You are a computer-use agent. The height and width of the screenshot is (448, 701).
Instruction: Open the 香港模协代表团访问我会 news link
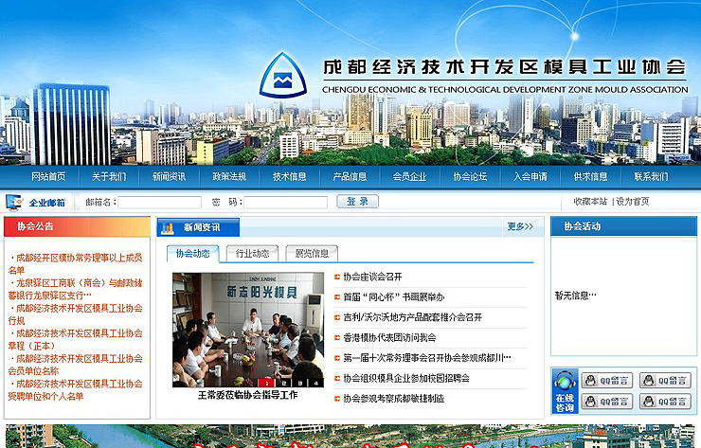tap(389, 337)
